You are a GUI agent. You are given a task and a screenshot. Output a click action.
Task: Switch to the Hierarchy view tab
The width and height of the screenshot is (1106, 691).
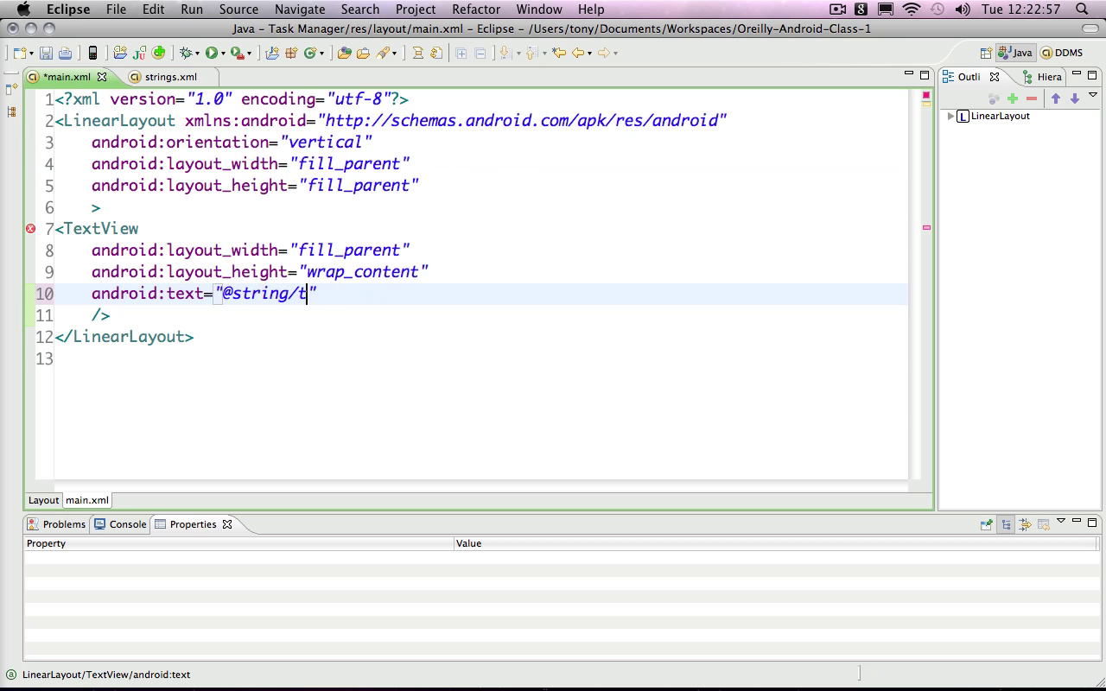pyautogui.click(x=1043, y=77)
